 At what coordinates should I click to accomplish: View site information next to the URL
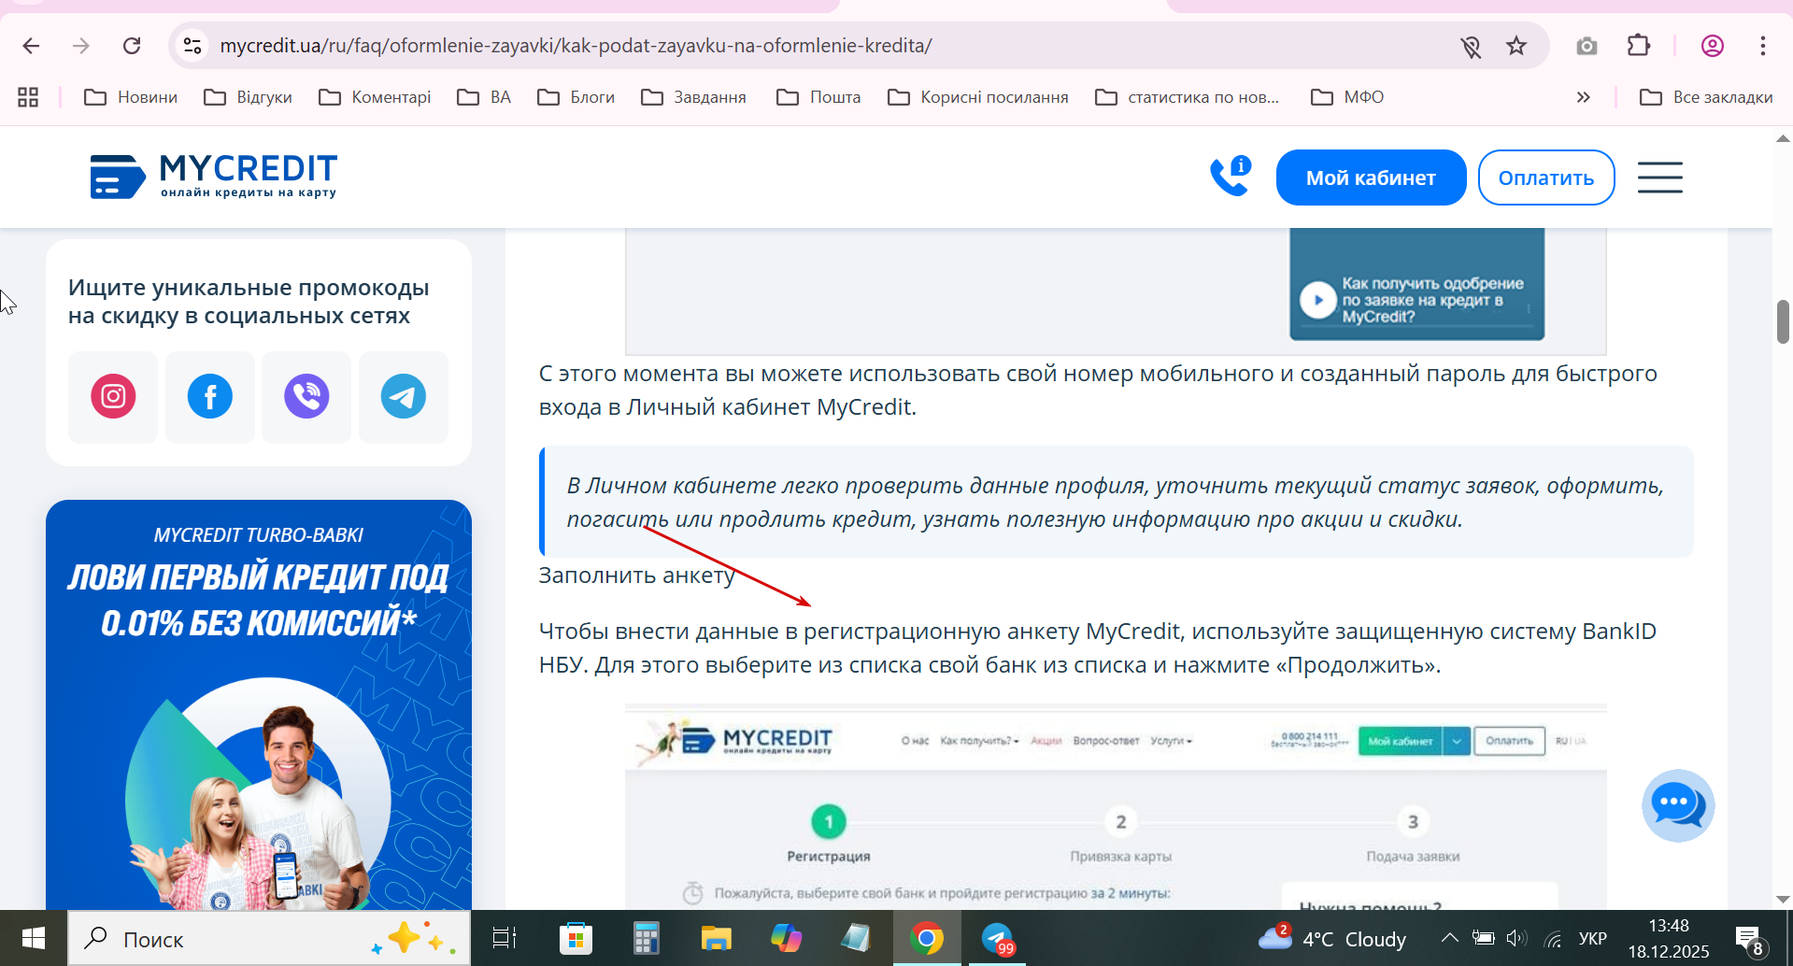[192, 46]
